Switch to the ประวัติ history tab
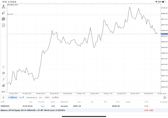This screenshot has height=118, width=168. [21, 97]
